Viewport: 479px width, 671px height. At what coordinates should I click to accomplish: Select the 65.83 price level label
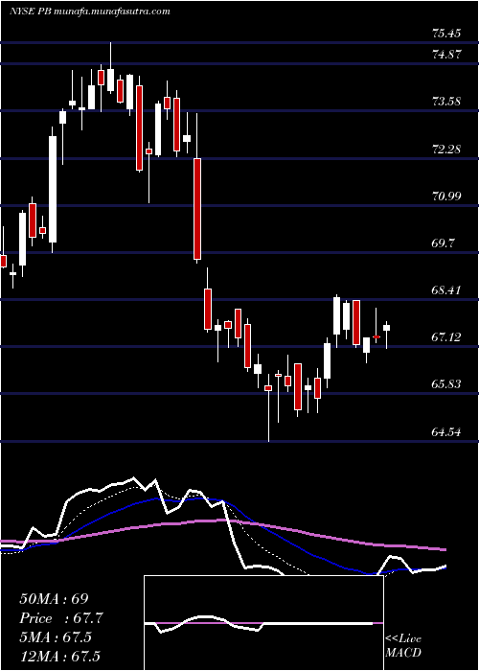click(446, 383)
